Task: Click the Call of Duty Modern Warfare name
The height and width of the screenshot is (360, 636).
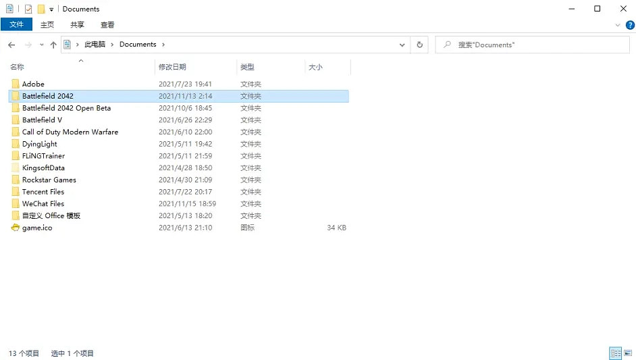Action: coord(70,132)
